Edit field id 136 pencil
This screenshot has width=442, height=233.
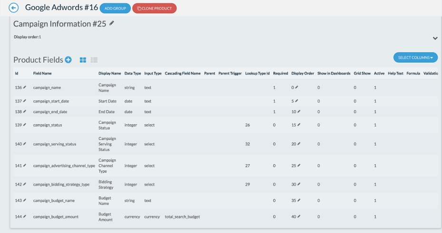[x=25, y=87]
